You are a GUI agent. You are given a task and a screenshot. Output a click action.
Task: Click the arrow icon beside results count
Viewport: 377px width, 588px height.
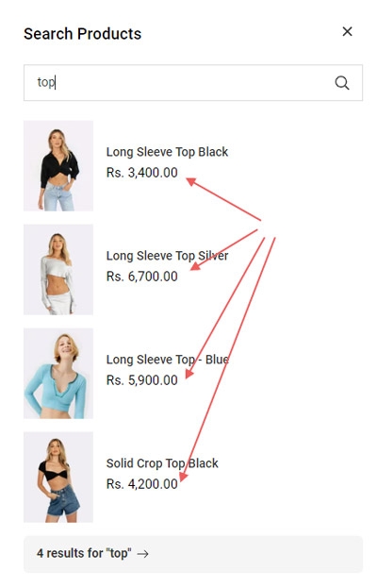142,554
